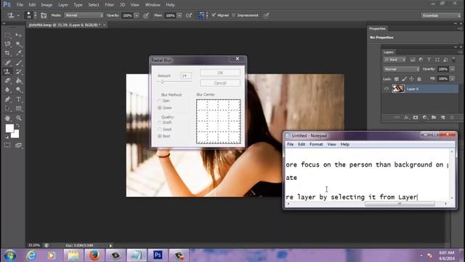Open the Mode dropdown in options bar
The width and height of the screenshot is (465, 262).
(x=84, y=15)
